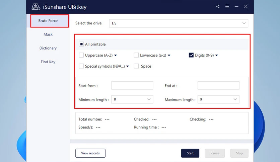280x162 pixels.
Task: Click the Stop button
Action: [239, 153]
